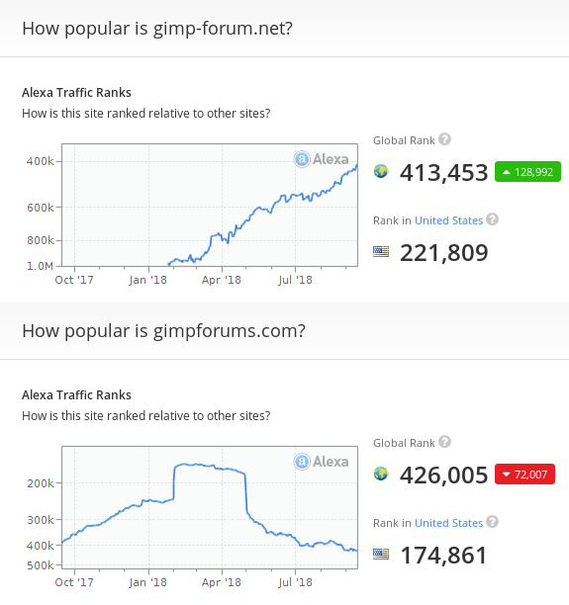The width and height of the screenshot is (569, 605).
Task: Open United States link under gimpforums.com
Action: click(448, 523)
